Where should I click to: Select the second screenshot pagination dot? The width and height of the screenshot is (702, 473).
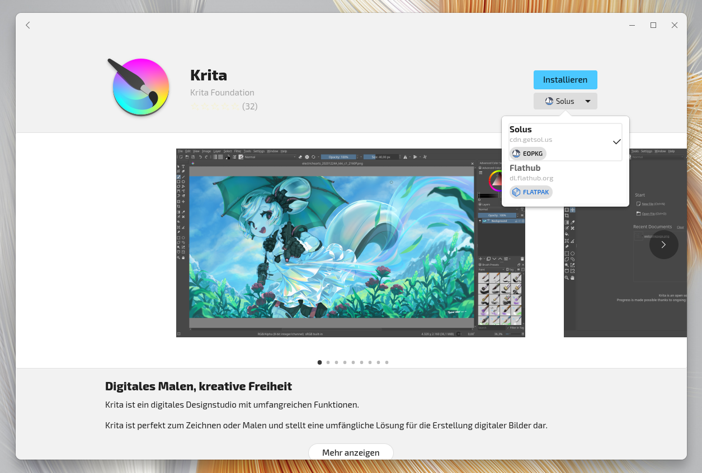328,362
